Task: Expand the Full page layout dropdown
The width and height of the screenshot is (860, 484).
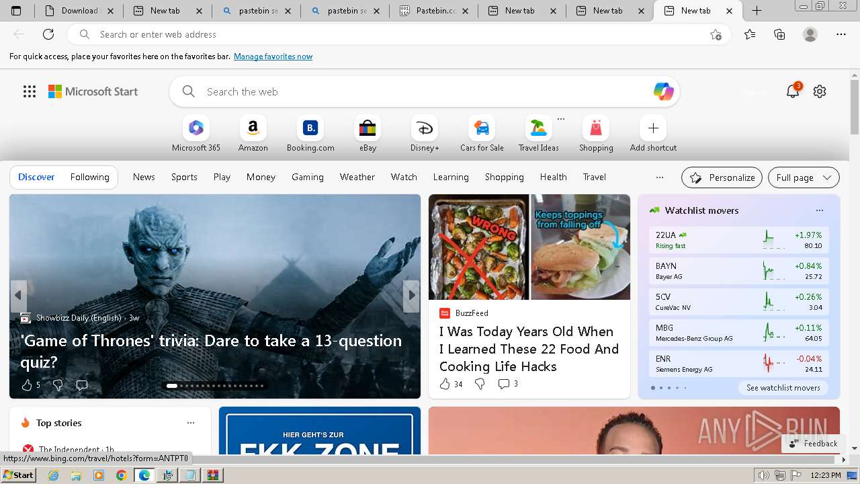Action: 804,177
